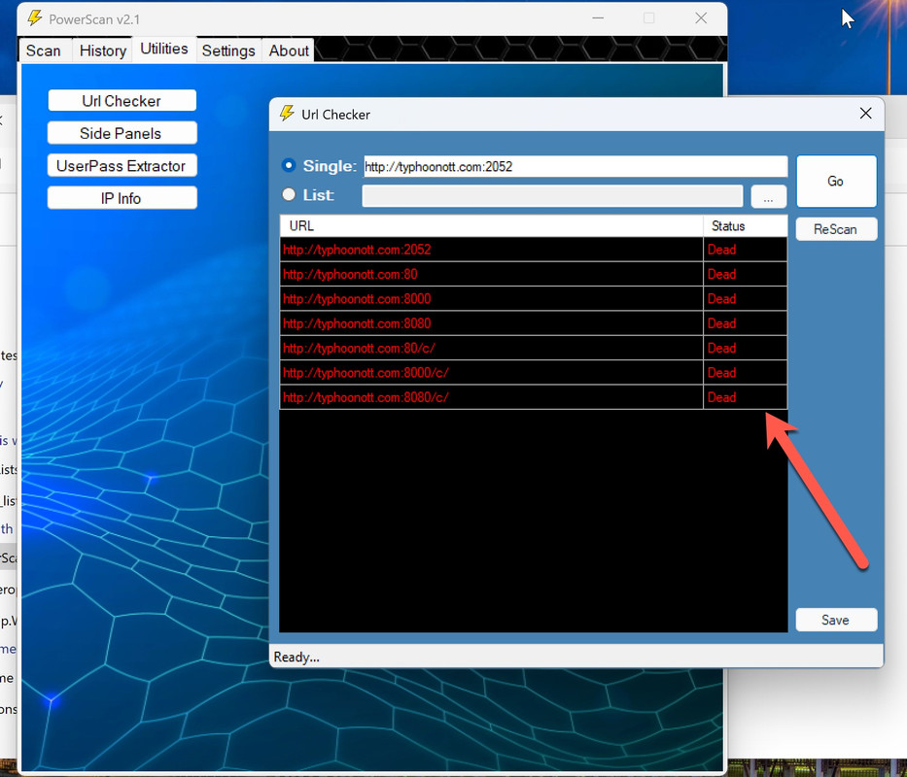Launch the UserPass Extractor

coord(122,165)
